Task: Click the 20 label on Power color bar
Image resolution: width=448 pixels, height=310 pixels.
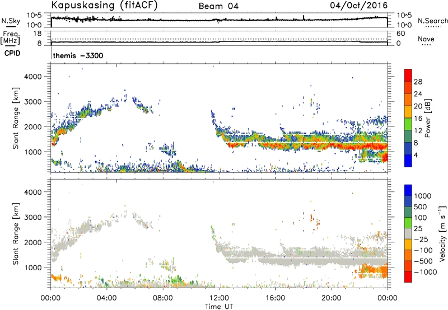Action: tap(418, 106)
